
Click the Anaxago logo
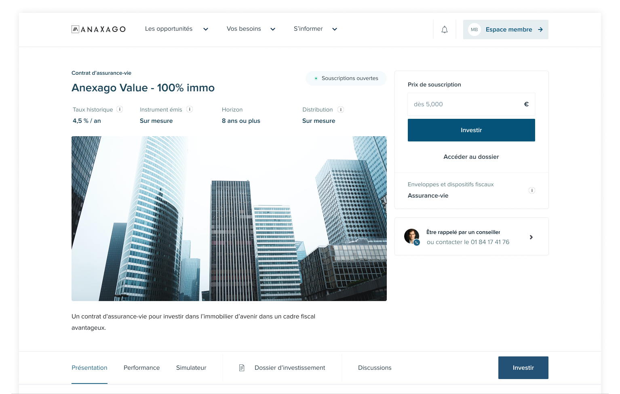(99, 29)
